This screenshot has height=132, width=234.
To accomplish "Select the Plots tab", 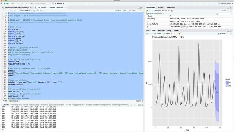I will tap(154, 30).
